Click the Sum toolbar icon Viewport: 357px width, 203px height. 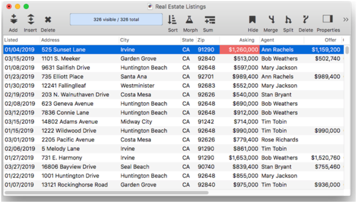click(209, 20)
